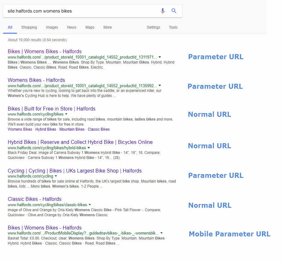The width and height of the screenshot is (283, 260).
Task: Expand dropdown arrow beside ProductMobileDisplay URL
Action: [x=161, y=233]
